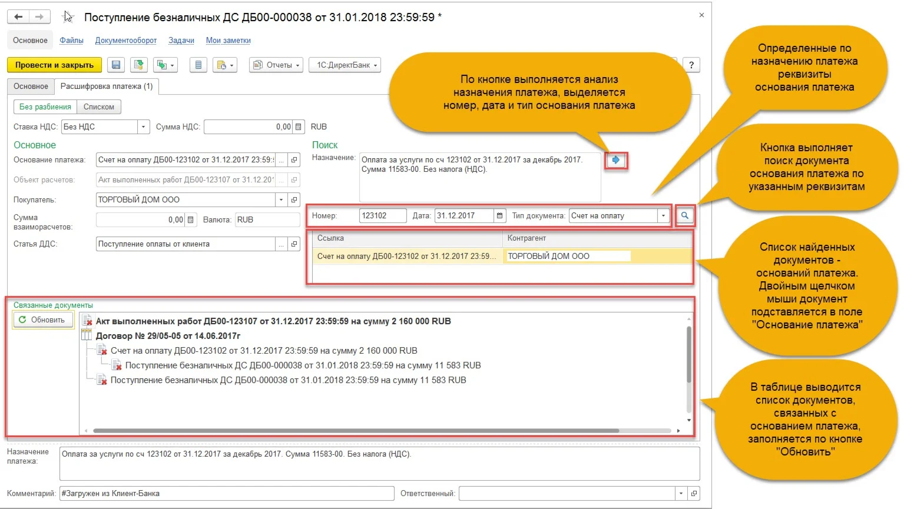Click the question mark help button

pyautogui.click(x=691, y=65)
